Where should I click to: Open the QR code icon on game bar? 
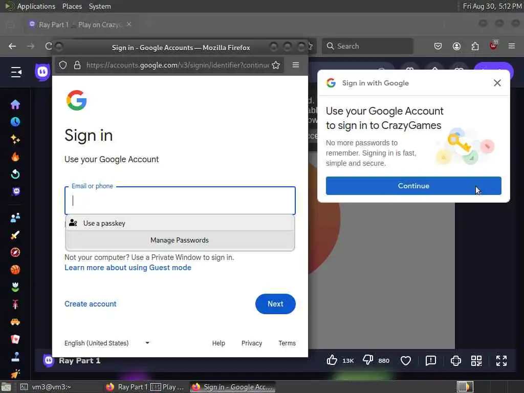click(476, 361)
